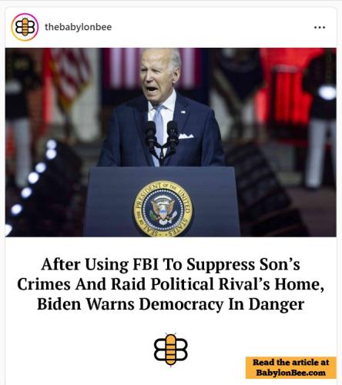Follow the BabylonBee.com link text

[x=291, y=373]
